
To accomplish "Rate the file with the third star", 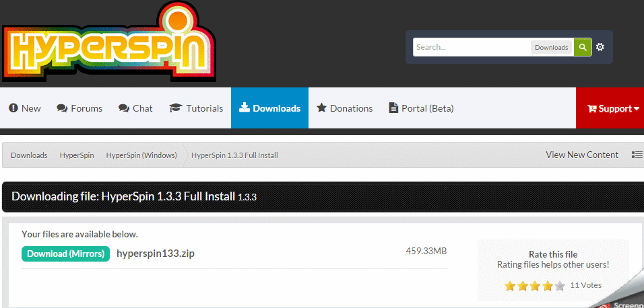I will (x=535, y=286).
